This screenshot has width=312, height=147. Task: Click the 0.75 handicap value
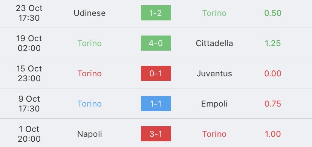point(273,104)
